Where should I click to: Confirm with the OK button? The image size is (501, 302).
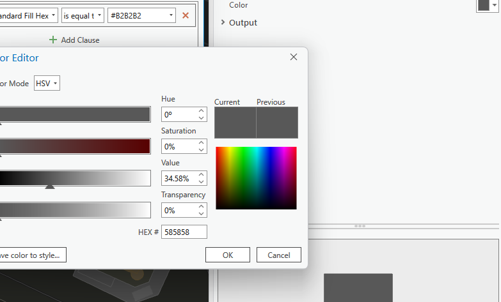point(228,255)
